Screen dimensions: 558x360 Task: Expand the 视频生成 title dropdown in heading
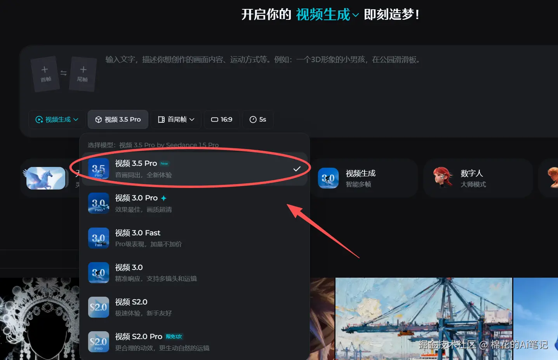coord(327,15)
